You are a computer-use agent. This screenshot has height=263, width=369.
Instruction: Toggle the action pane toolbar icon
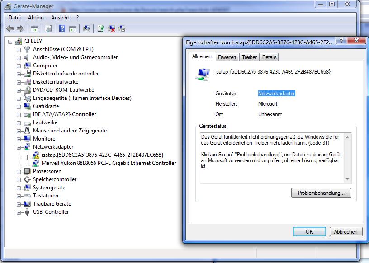(x=73, y=29)
